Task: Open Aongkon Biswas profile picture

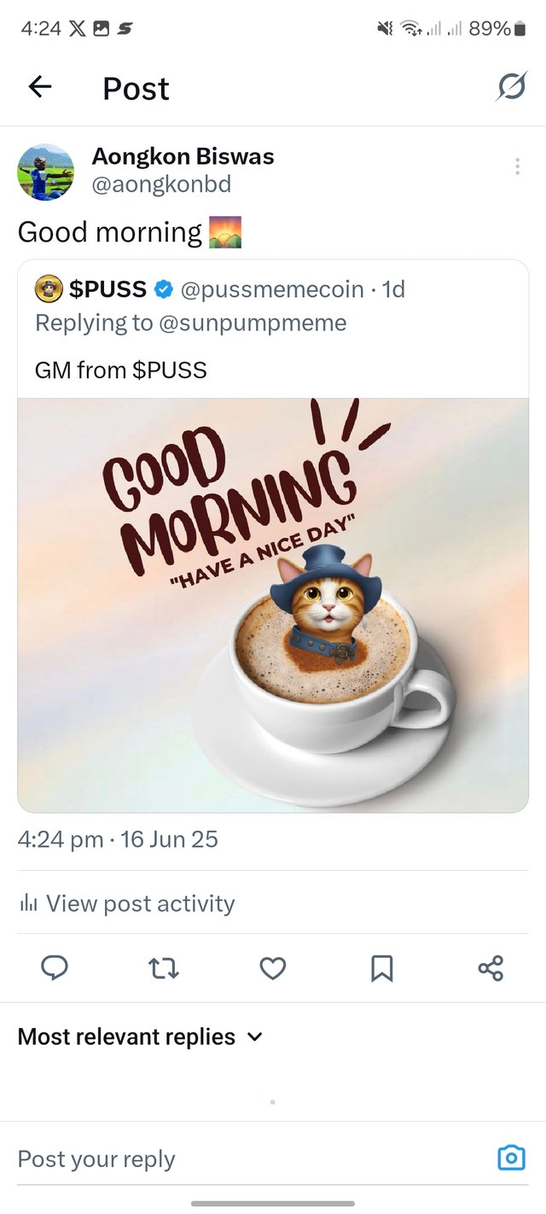Action: (45, 172)
